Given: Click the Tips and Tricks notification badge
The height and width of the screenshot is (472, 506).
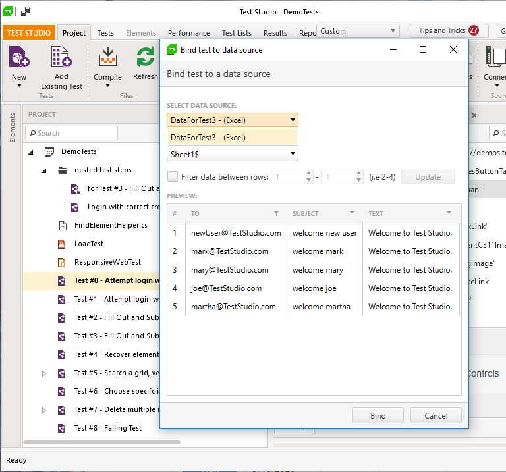Looking at the screenshot, I should [474, 30].
